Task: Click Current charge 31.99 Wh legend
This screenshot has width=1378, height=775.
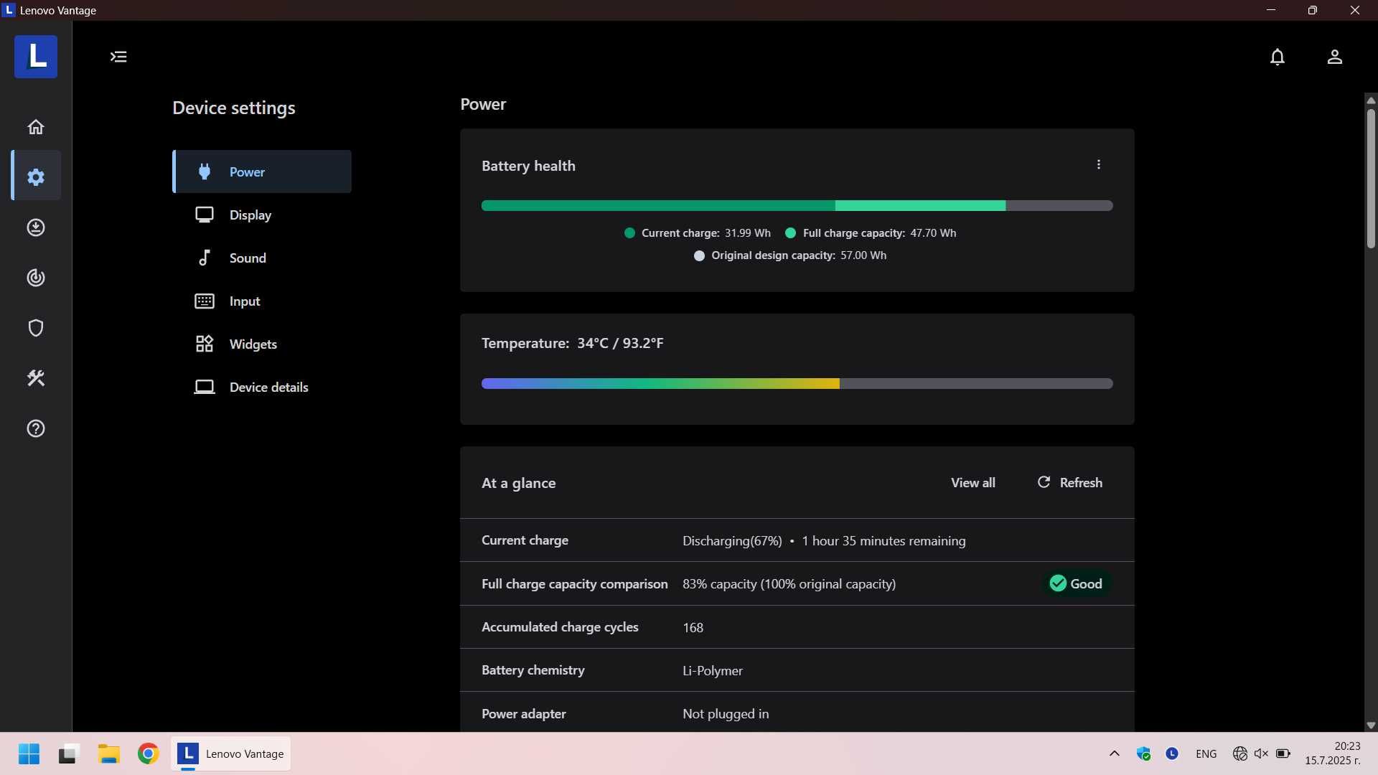Action: tap(698, 233)
